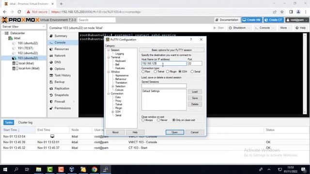Viewport: 310px width, 174px height.
Task: Select Console in container menu
Action: [60, 43]
